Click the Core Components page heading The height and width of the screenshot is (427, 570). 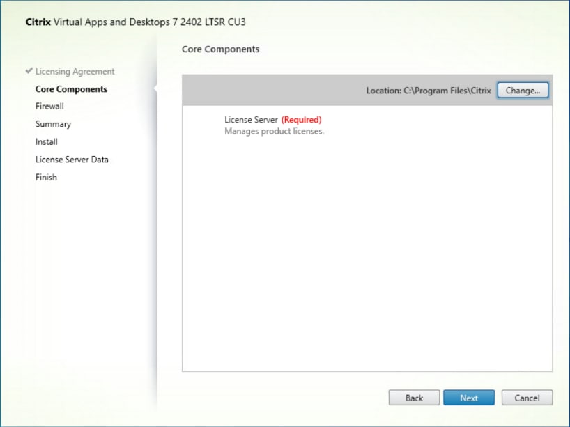pos(221,49)
